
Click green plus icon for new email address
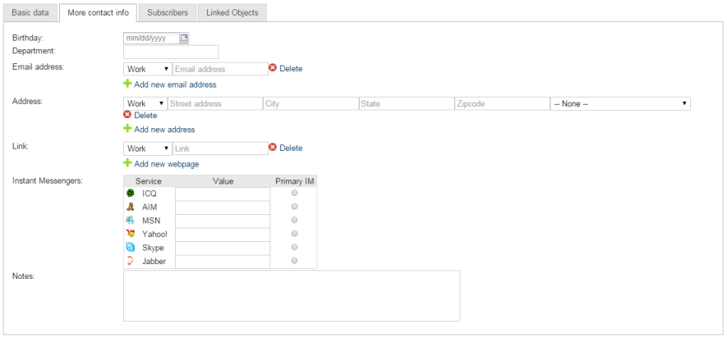coord(127,84)
